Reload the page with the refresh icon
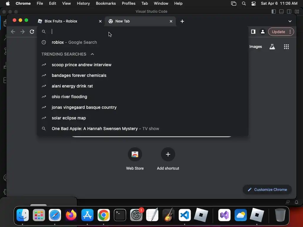The height and width of the screenshot is (227, 303). coord(32,32)
